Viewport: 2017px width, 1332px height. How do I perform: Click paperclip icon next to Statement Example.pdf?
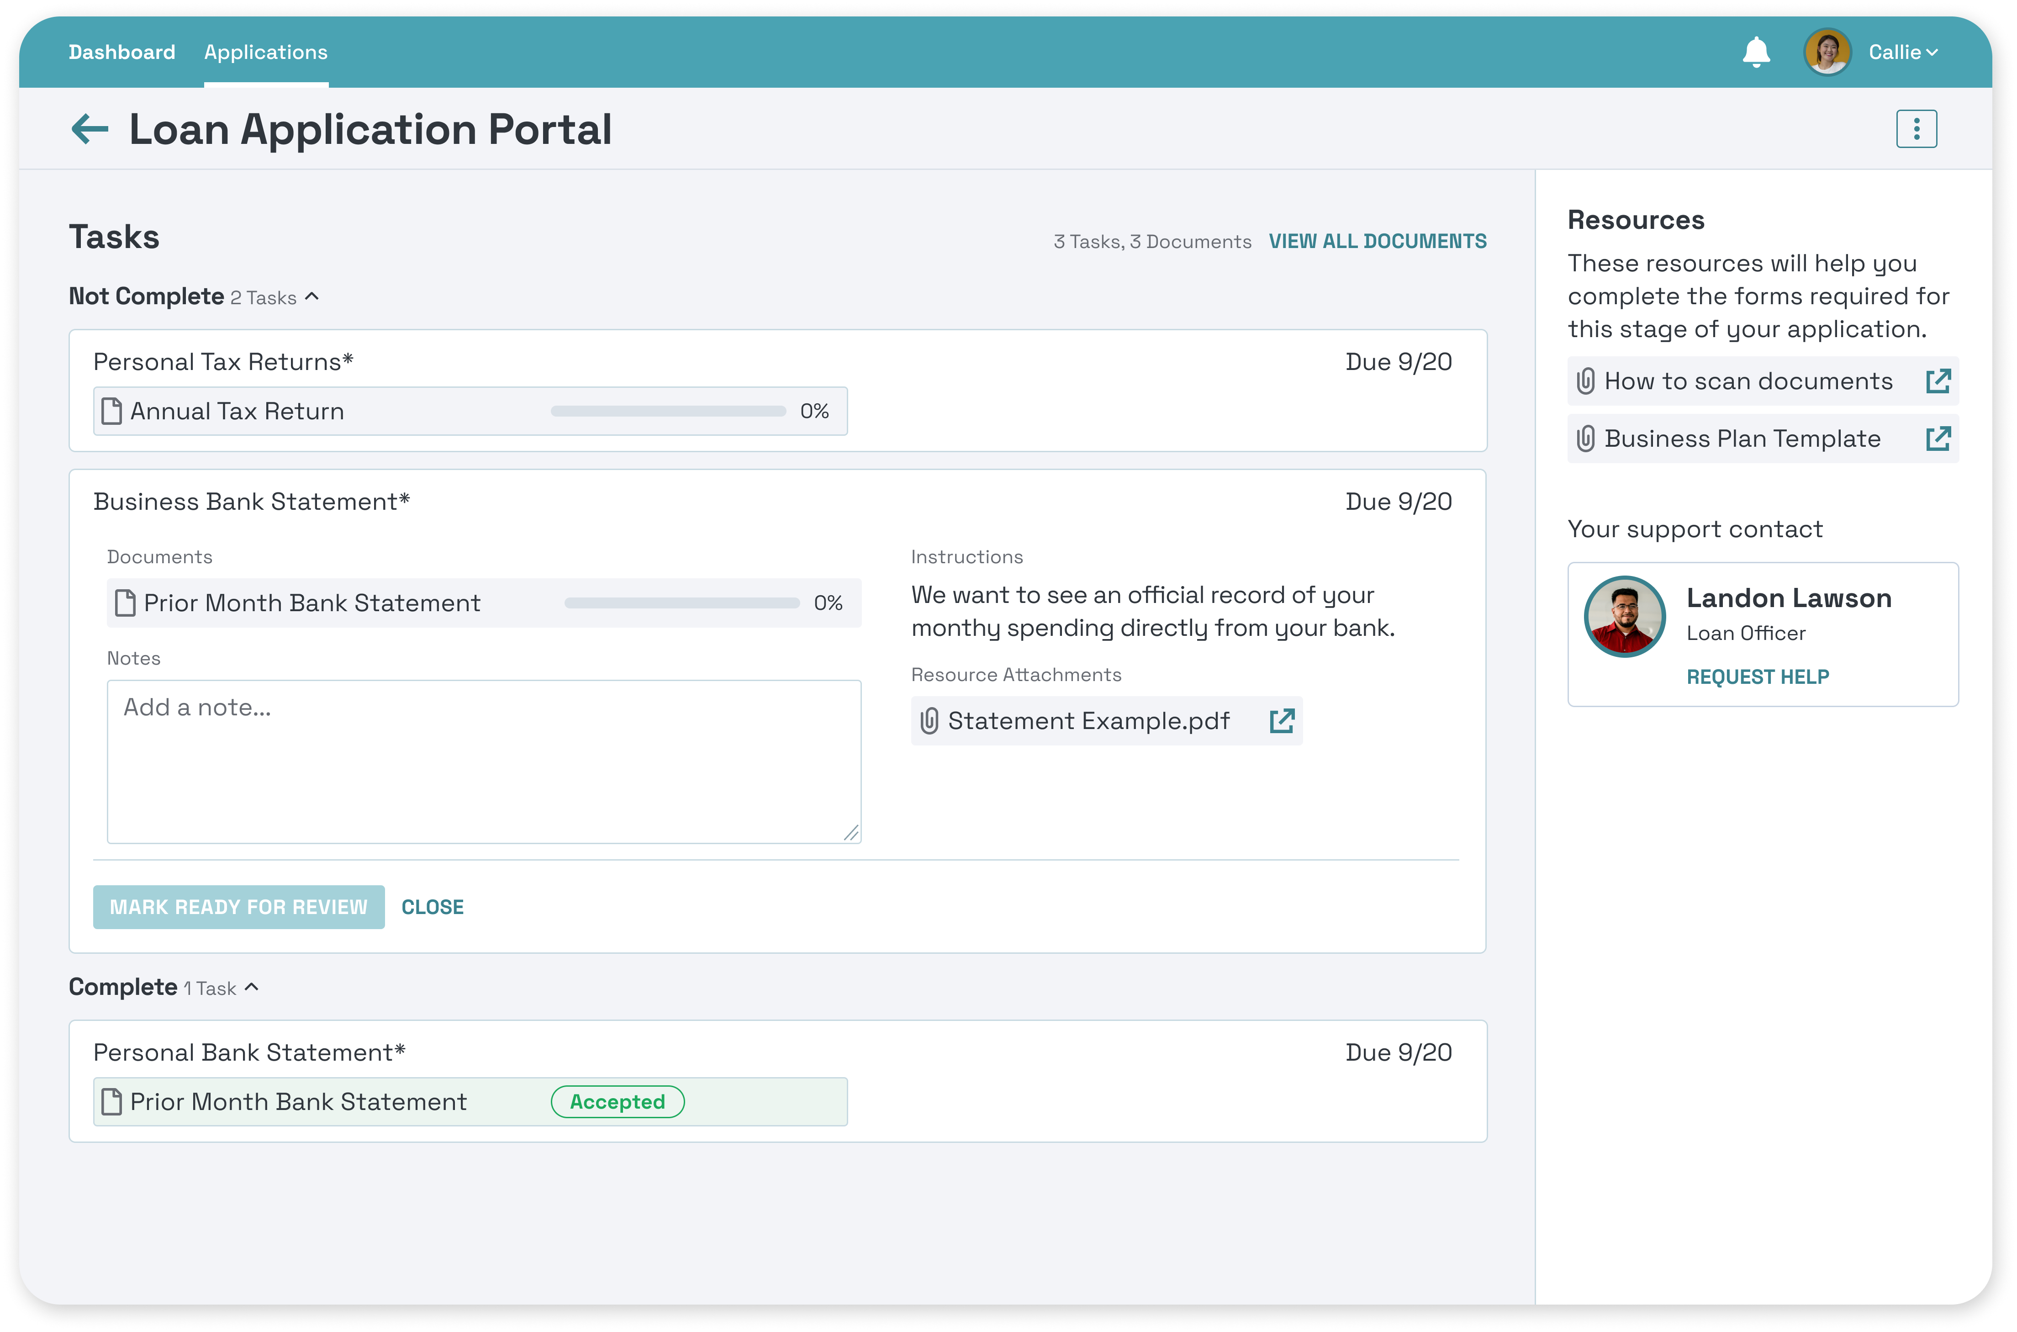929,721
